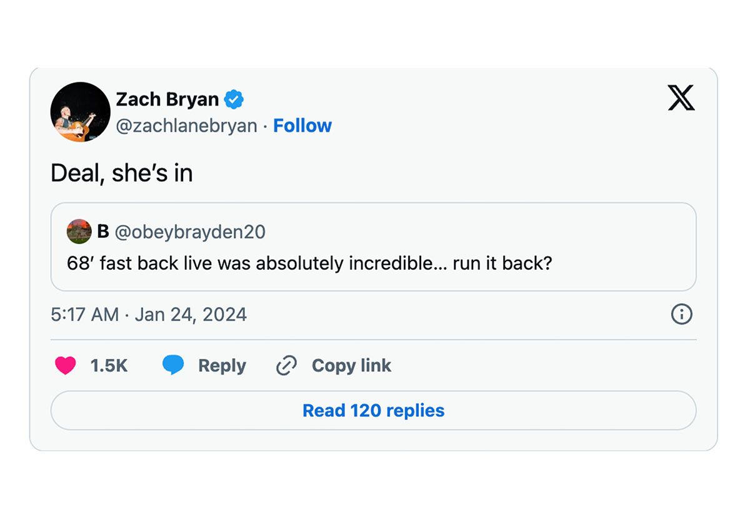
Task: Open the 5:17 AM Jan 24 timestamp
Action: (149, 314)
